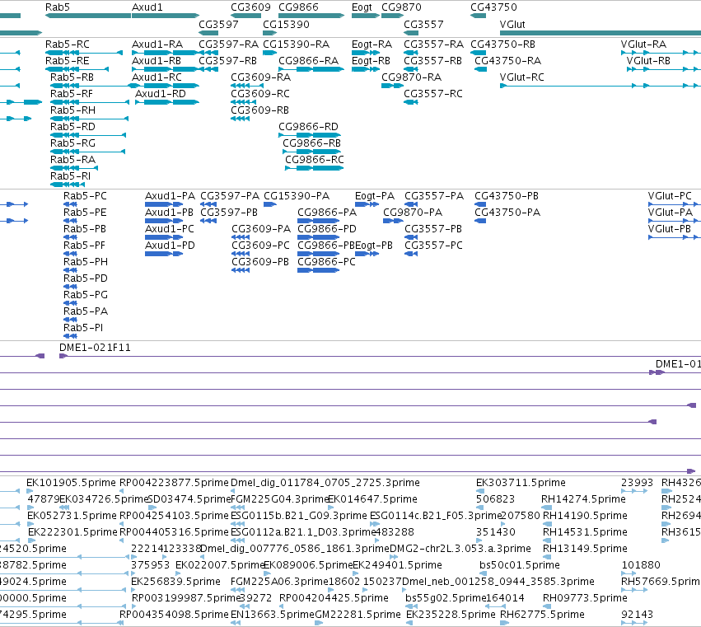The image size is (701, 627).
Task: Click the CG3557 gene label
Action: point(424,24)
